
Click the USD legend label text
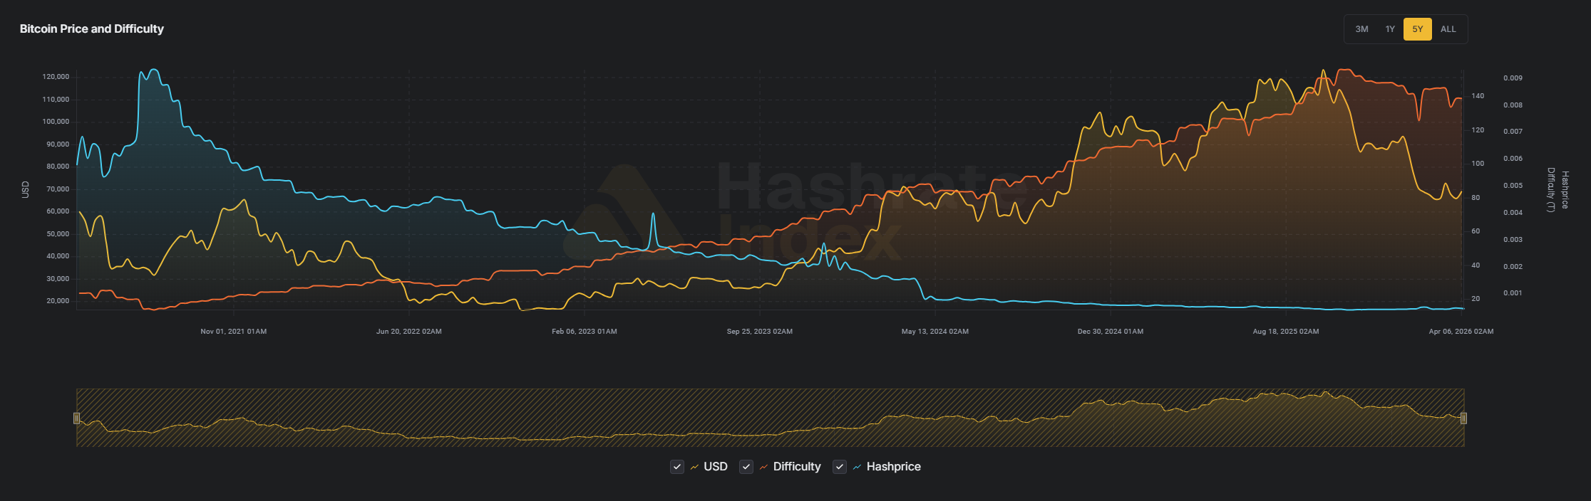pyautogui.click(x=716, y=467)
